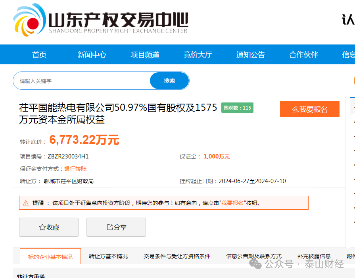355x278 pixels.
Task: Click the listing date 2024-06-27至2024-07-10
Action: 252,181
